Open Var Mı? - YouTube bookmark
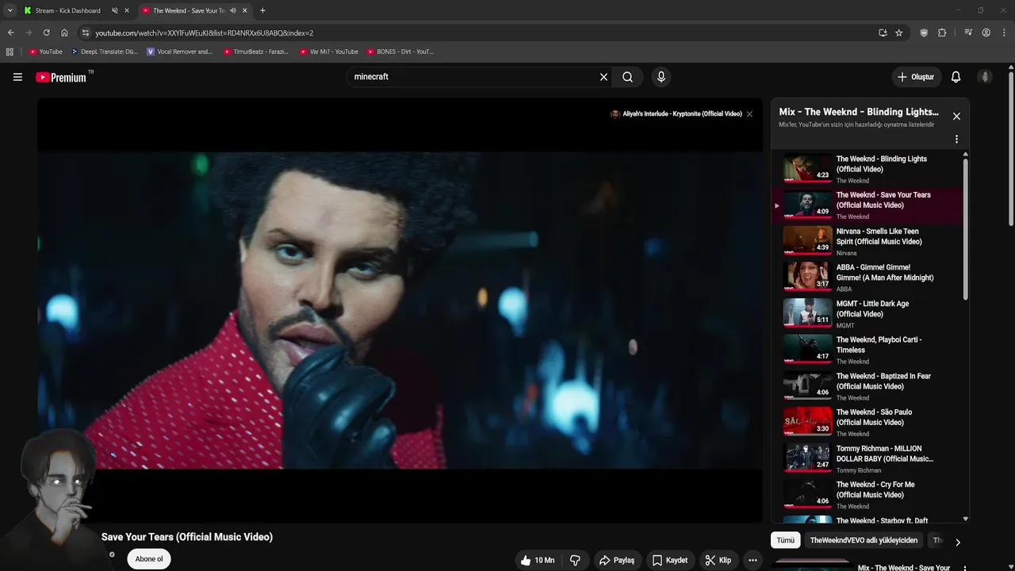Image resolution: width=1015 pixels, height=571 pixels. [329, 52]
